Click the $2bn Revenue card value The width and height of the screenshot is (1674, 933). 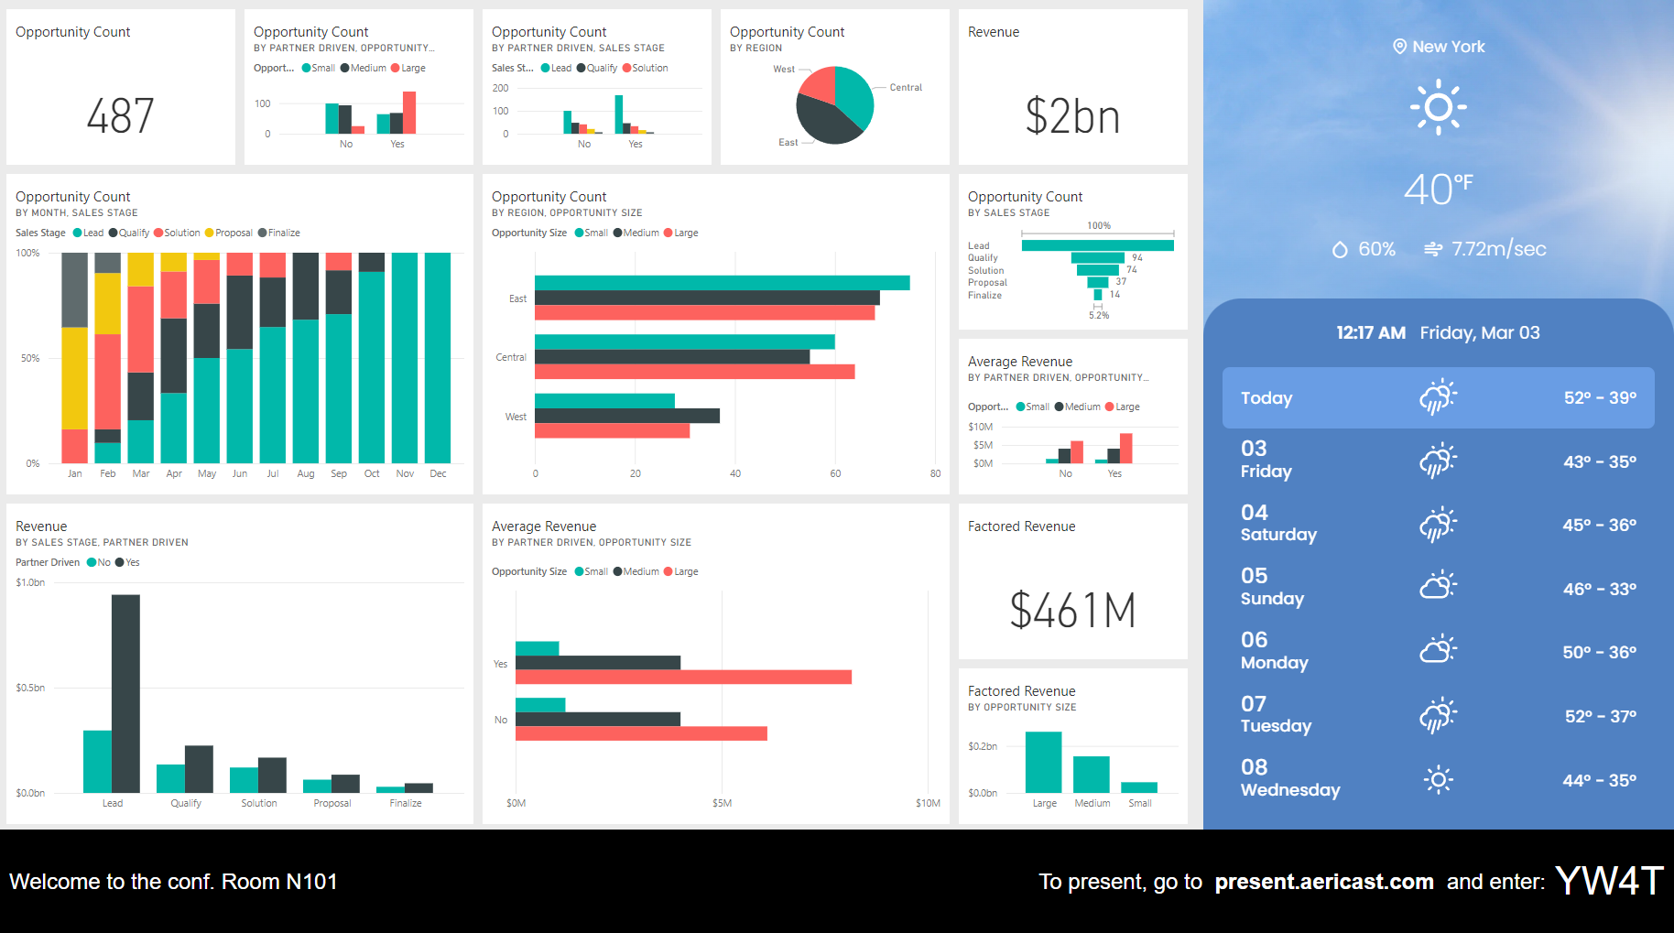[x=1072, y=116]
